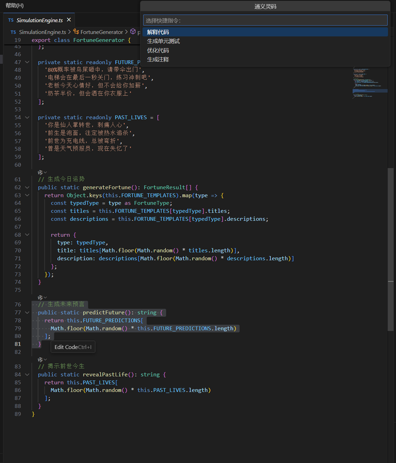
Task: Collapse revealPastLife fold at line 84
Action: tap(27, 374)
